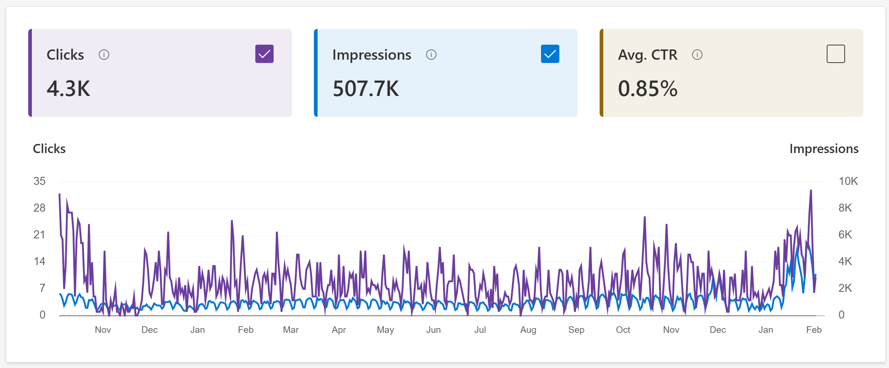Click the 6K impressions axis label
This screenshot has width=889, height=368.
(845, 234)
